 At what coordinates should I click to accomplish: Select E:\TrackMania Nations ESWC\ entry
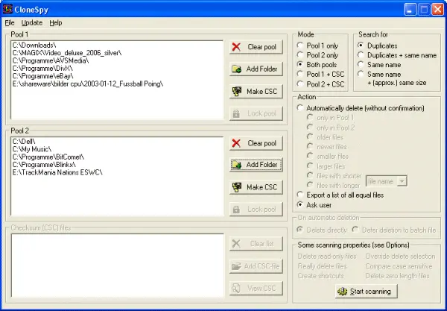click(x=57, y=172)
